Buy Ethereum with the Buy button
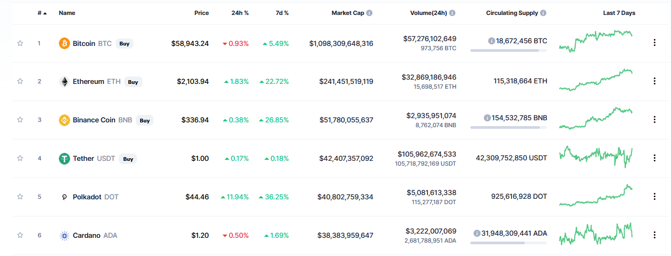This screenshot has height=256, width=671. [x=133, y=82]
